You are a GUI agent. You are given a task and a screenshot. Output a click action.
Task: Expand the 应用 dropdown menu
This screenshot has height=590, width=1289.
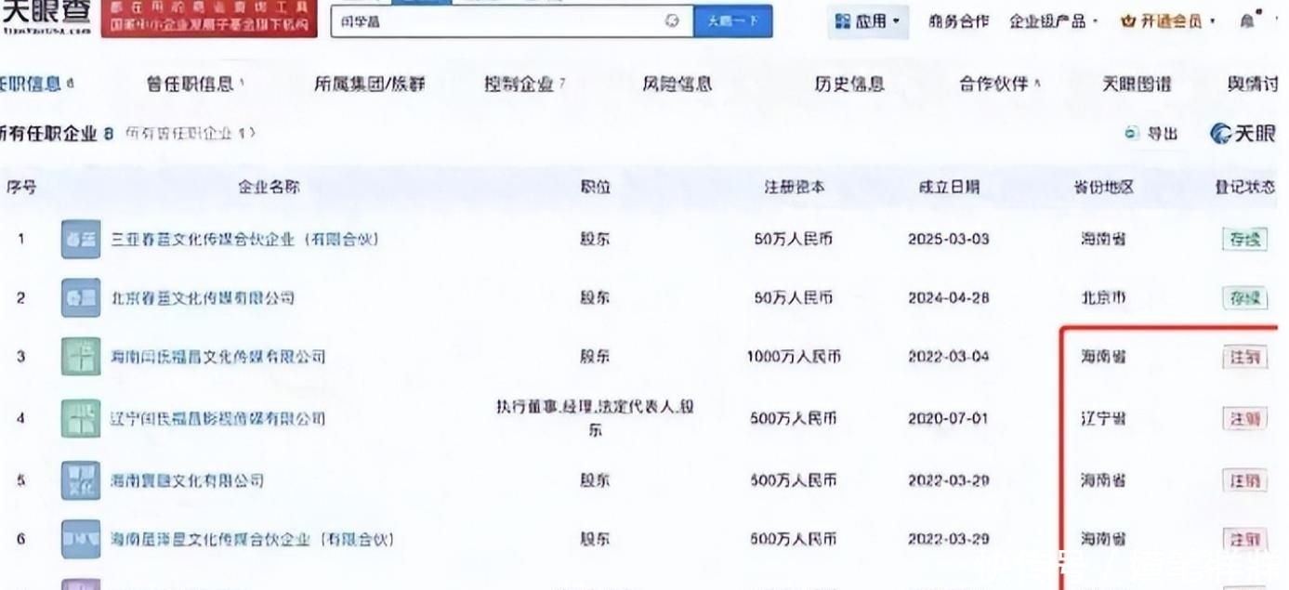click(868, 21)
